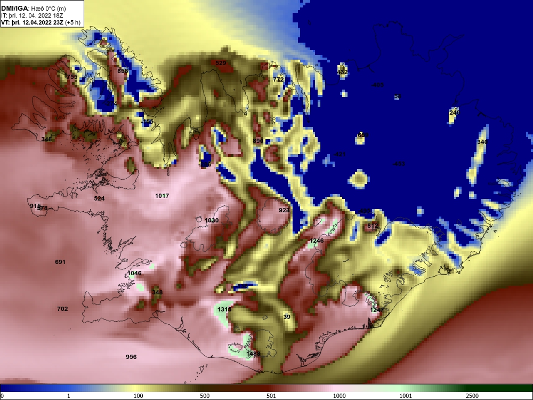
Task: Click the map value label 890
Action: pos(258,141)
